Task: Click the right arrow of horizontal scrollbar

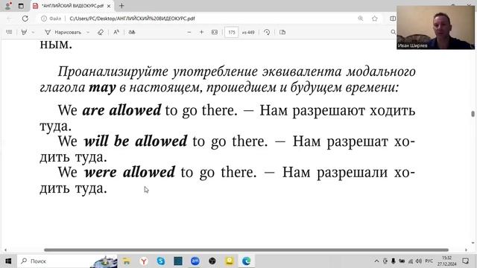Action: point(467,250)
